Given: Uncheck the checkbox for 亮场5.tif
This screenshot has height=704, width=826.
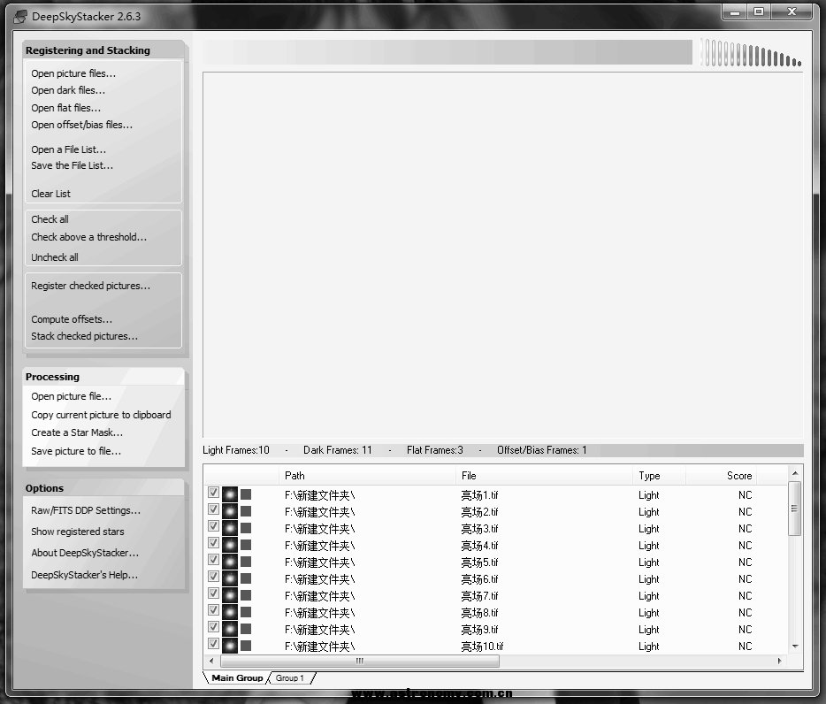Looking at the screenshot, I should click(x=213, y=560).
